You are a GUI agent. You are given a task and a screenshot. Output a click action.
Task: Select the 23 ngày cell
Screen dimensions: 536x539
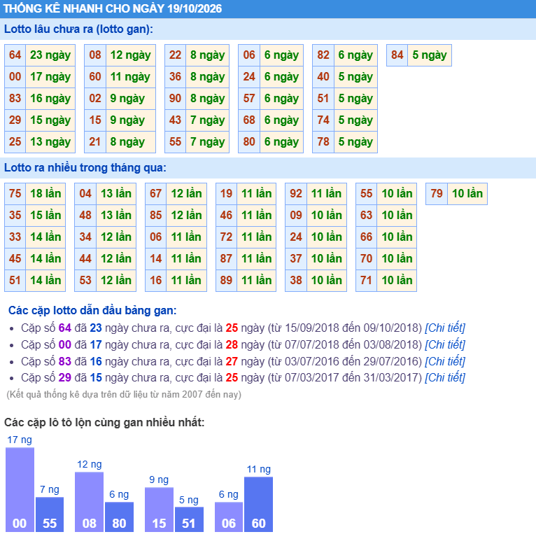(50, 55)
